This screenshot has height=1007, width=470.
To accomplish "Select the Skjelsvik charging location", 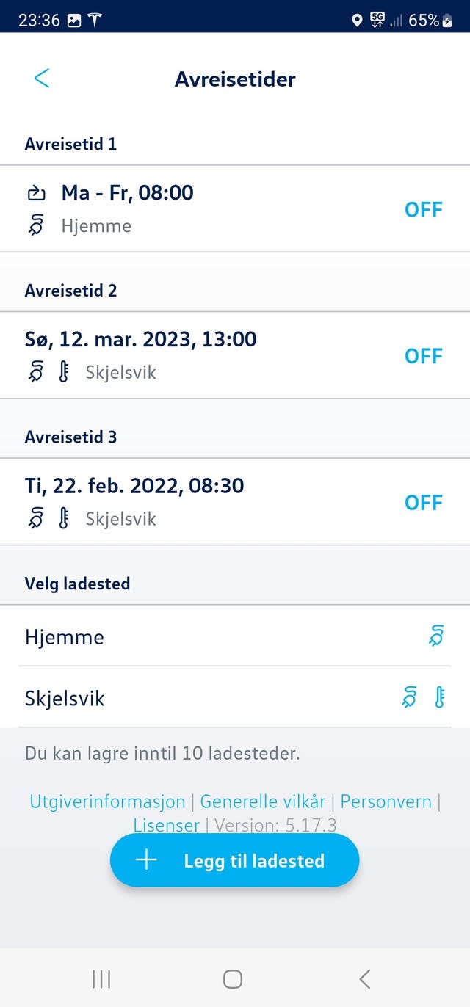I will (235, 697).
